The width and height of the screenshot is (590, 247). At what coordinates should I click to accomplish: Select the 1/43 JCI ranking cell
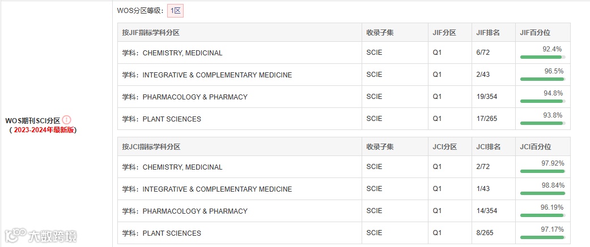483,189
